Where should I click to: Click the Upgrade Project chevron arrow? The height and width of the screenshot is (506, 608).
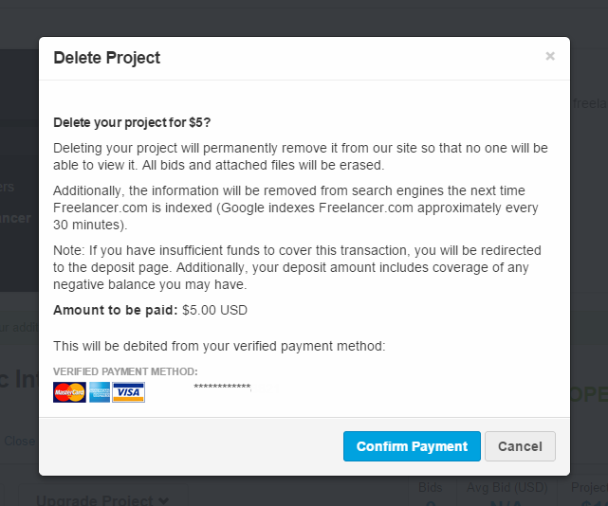164,500
